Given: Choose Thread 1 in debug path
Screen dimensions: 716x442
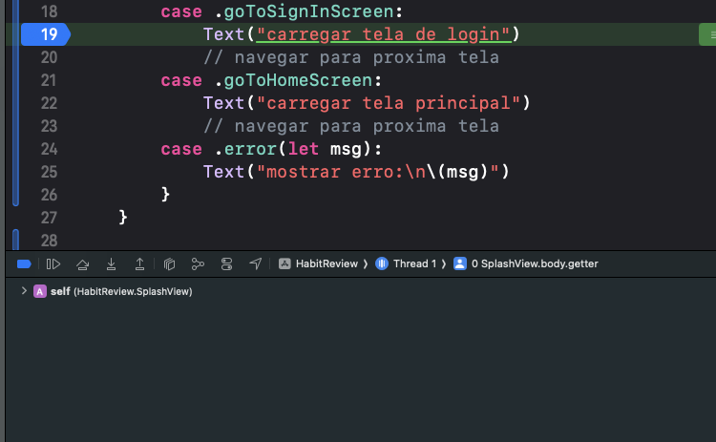Looking at the screenshot, I should click(406, 263).
